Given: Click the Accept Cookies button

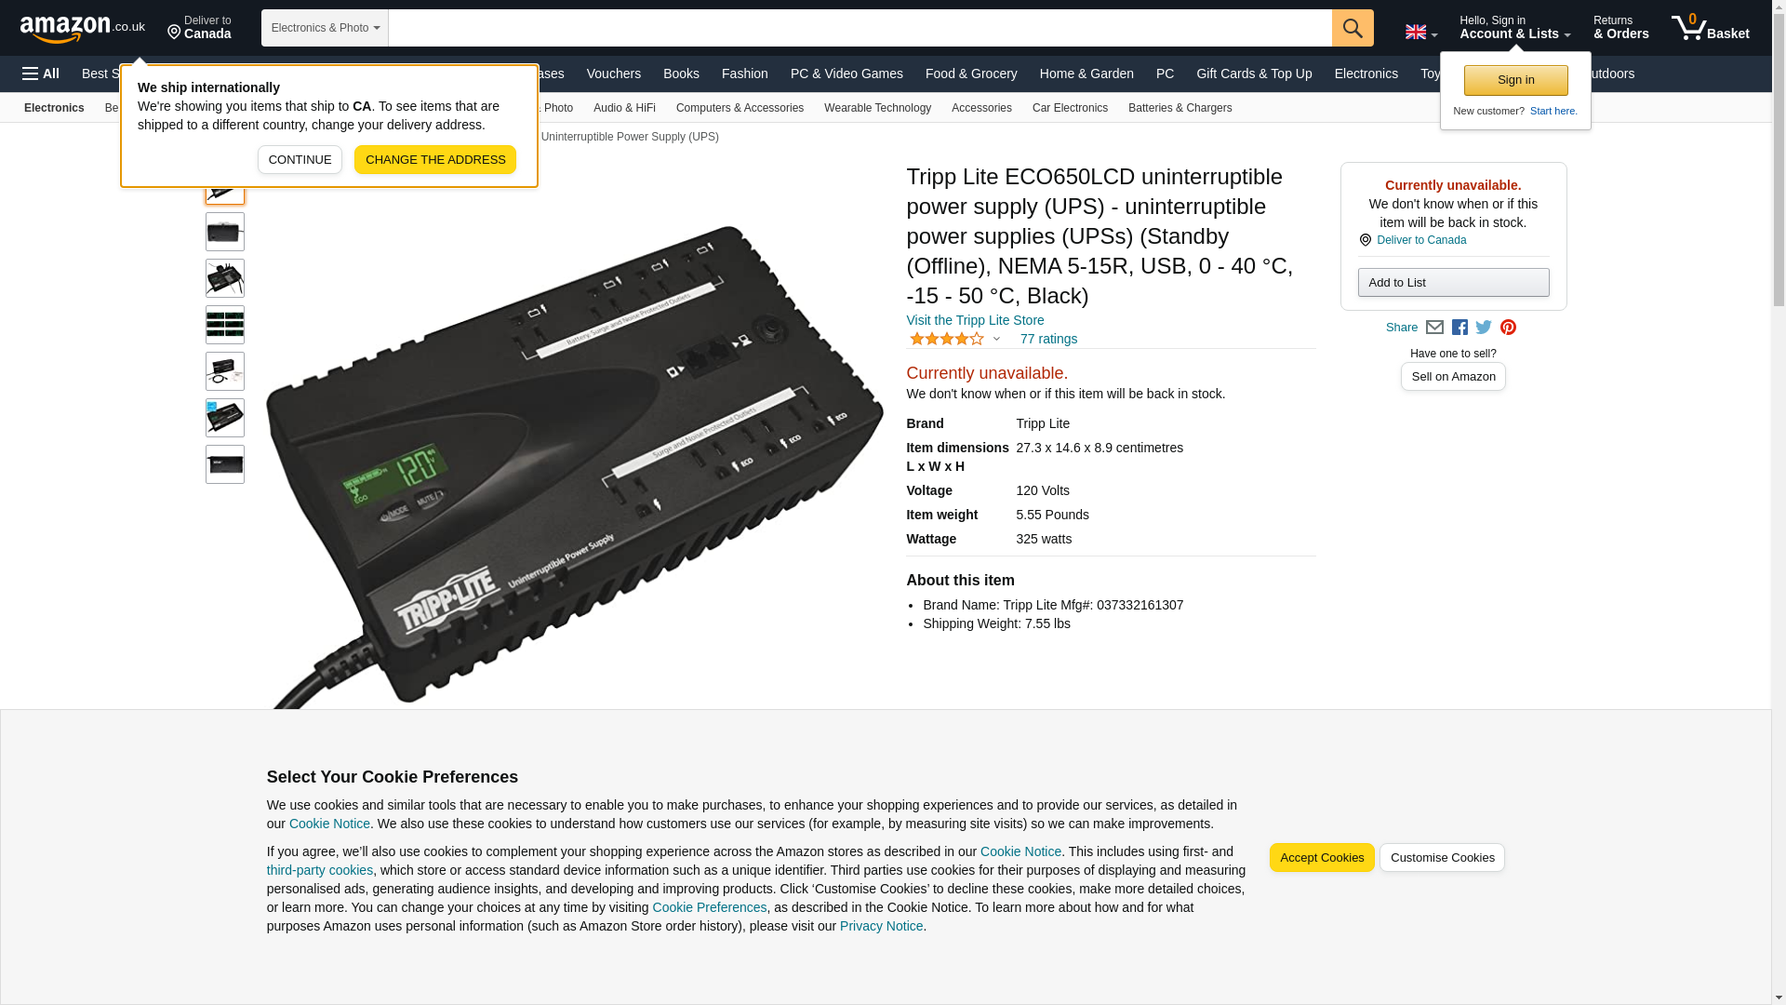Looking at the screenshot, I should click(1322, 858).
